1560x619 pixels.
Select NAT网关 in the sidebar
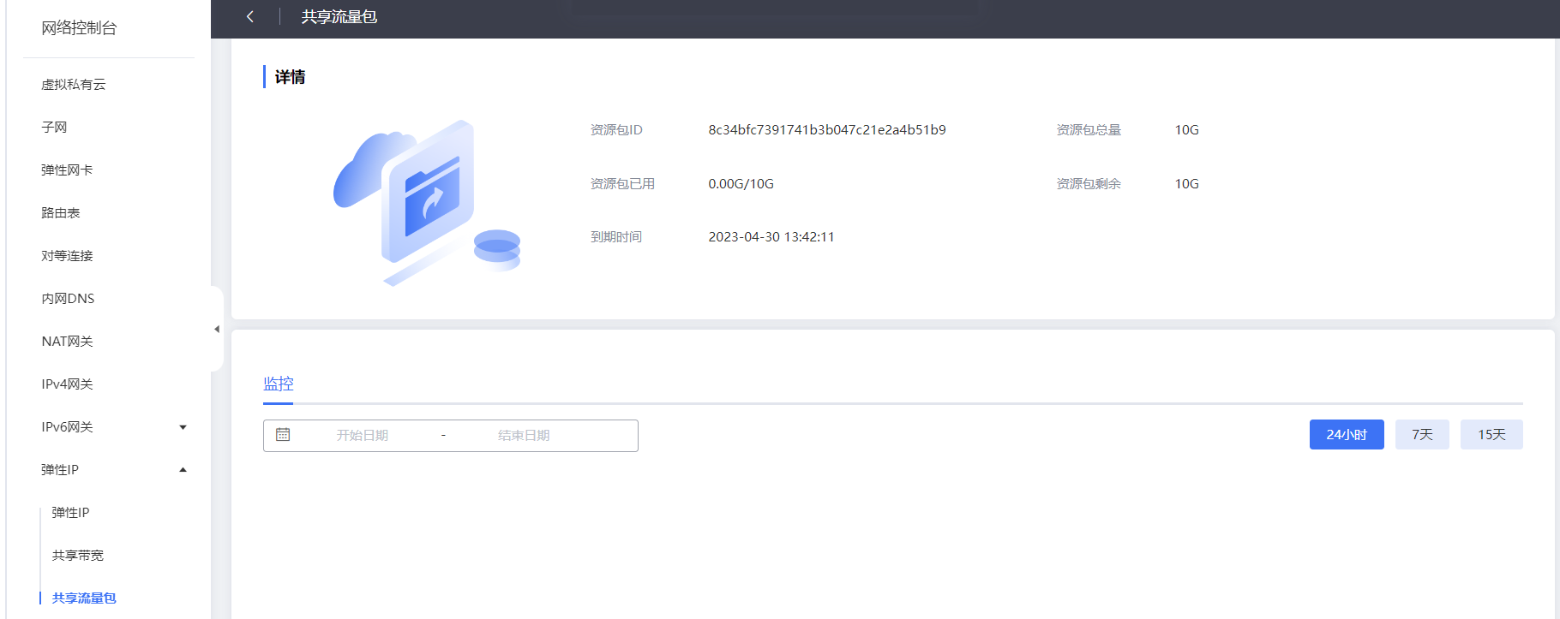[x=67, y=342]
